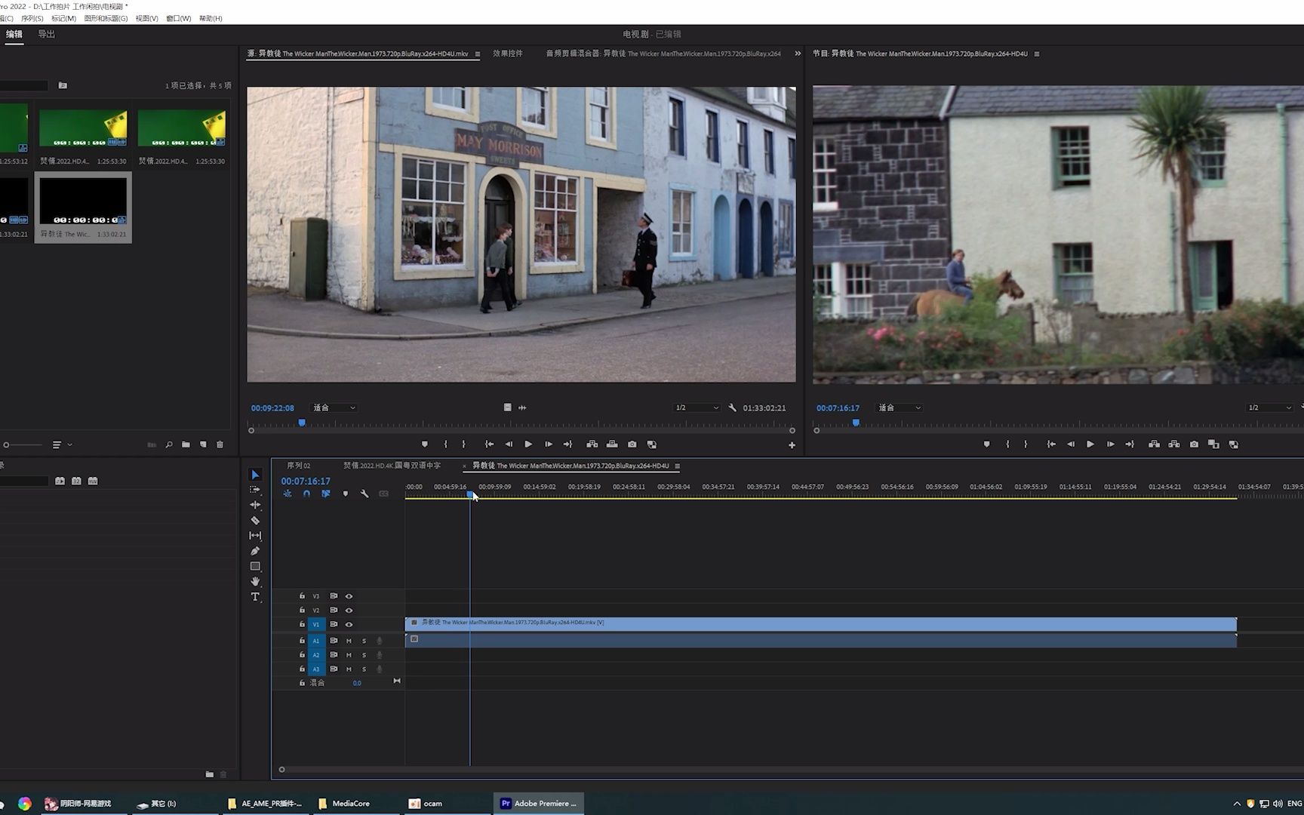
Task: Click caption track options icon in timeline
Action: pos(384,494)
